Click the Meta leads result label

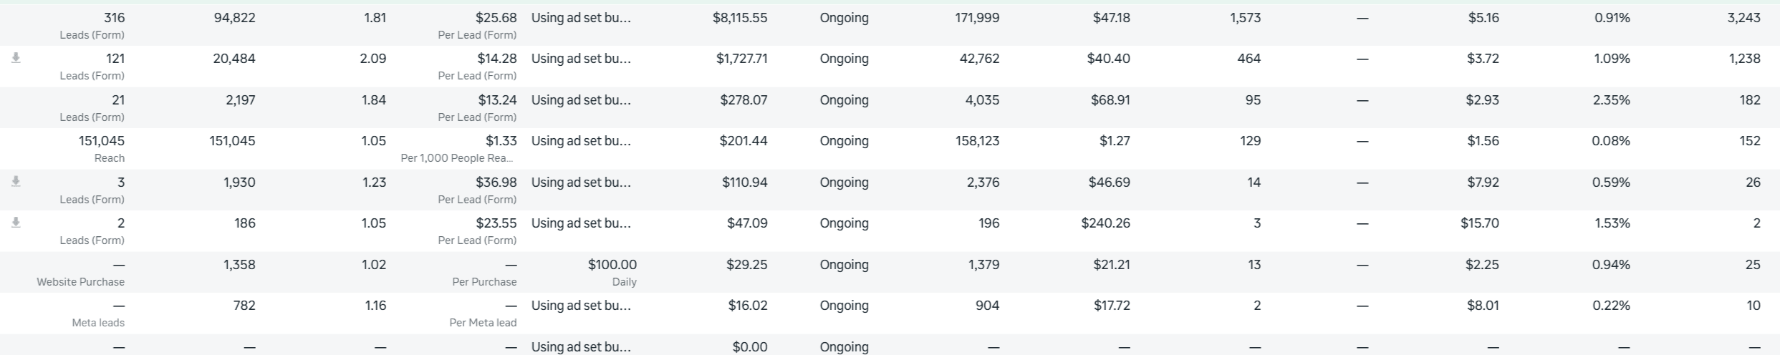pyautogui.click(x=98, y=323)
